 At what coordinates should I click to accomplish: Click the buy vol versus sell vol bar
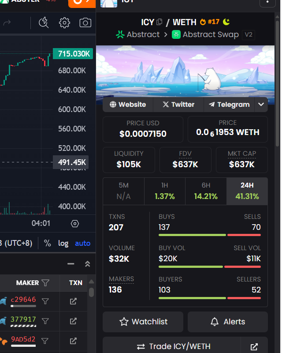(210, 267)
